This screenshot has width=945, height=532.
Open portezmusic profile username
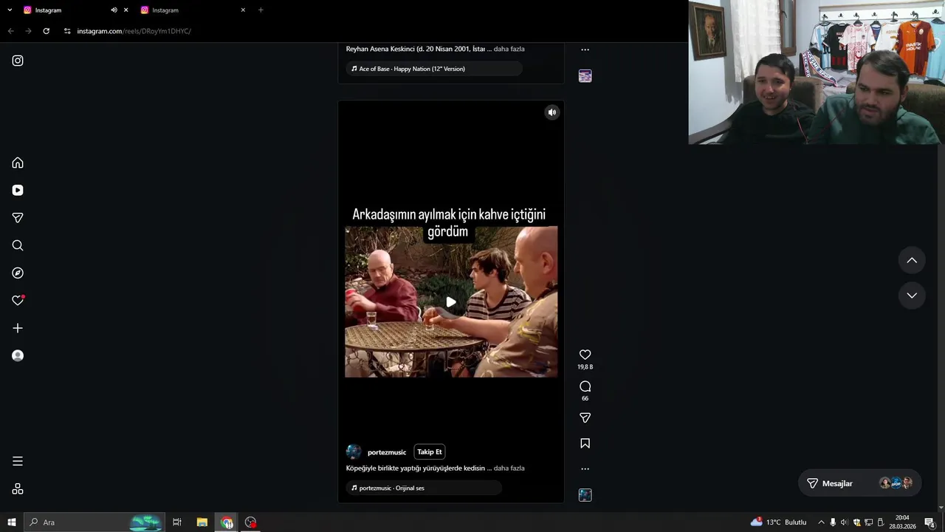pos(387,452)
